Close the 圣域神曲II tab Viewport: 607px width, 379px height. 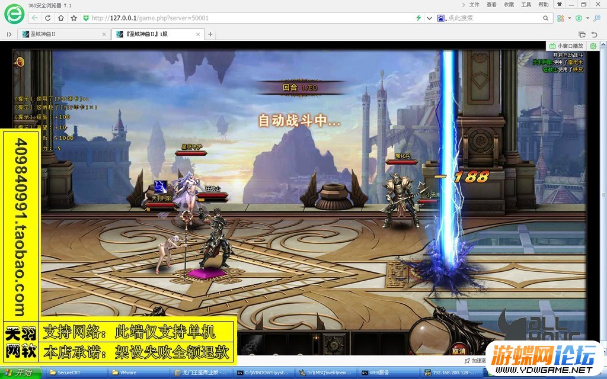104,34
